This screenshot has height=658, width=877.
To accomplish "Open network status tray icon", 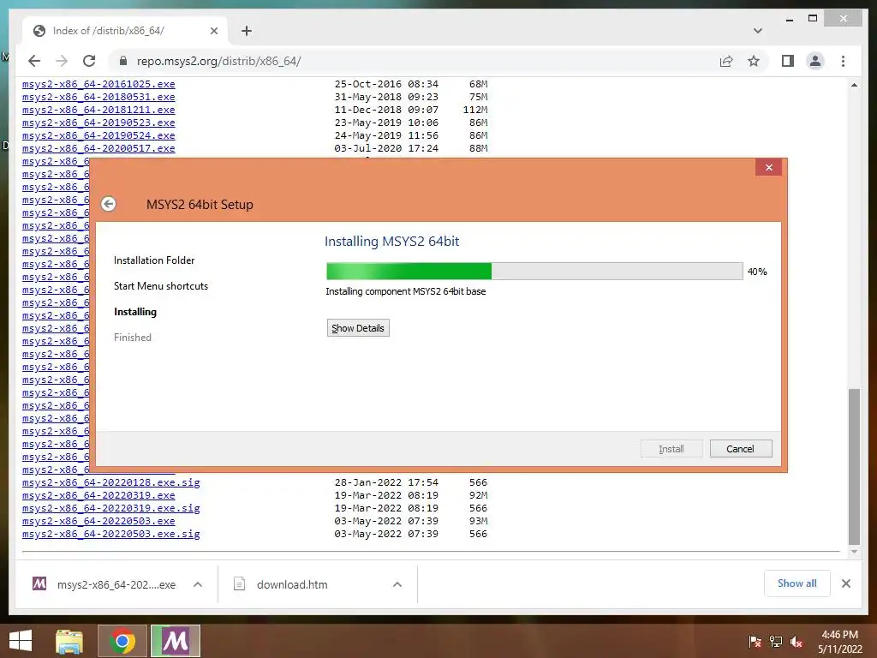I will [775, 642].
